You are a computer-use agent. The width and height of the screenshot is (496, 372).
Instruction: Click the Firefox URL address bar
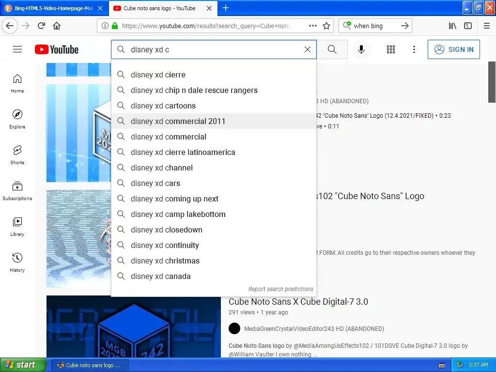205,26
